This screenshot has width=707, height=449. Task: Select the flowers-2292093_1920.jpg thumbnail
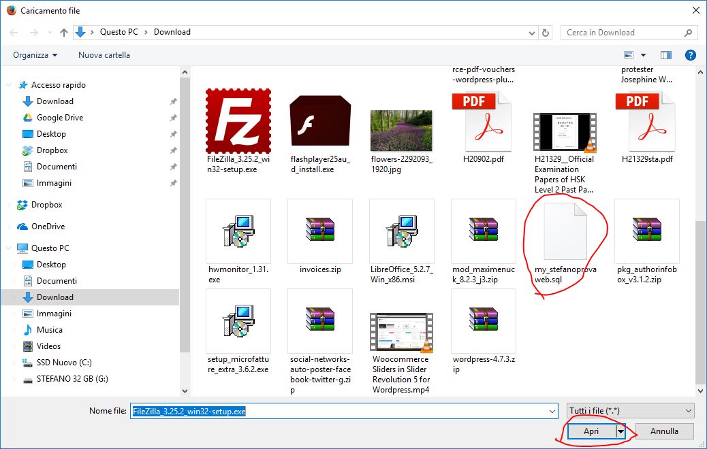click(x=401, y=131)
